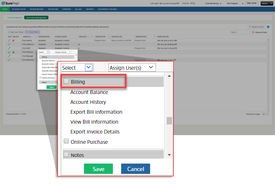Image resolution: width=275 pixels, height=185 pixels.
Task: Check the Online Purchase checkbox
Action: 66,142
